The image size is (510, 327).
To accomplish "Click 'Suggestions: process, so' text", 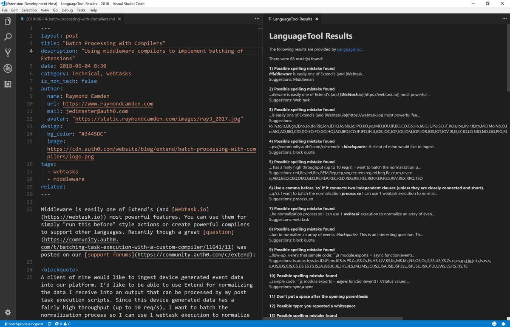I will click(291, 199).
